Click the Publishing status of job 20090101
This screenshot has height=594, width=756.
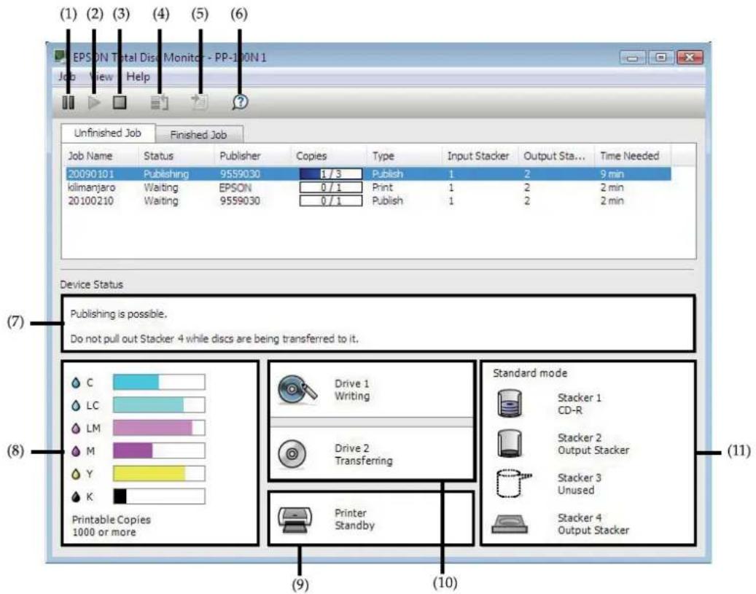point(166,174)
